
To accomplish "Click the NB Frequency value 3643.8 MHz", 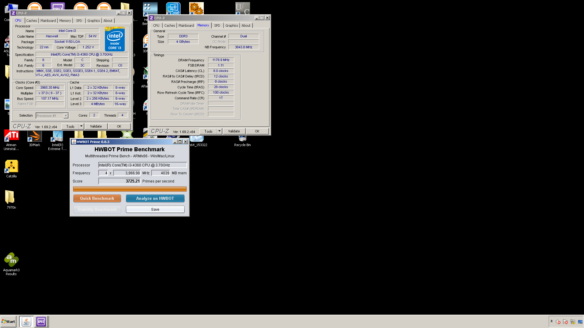I will (244, 47).
